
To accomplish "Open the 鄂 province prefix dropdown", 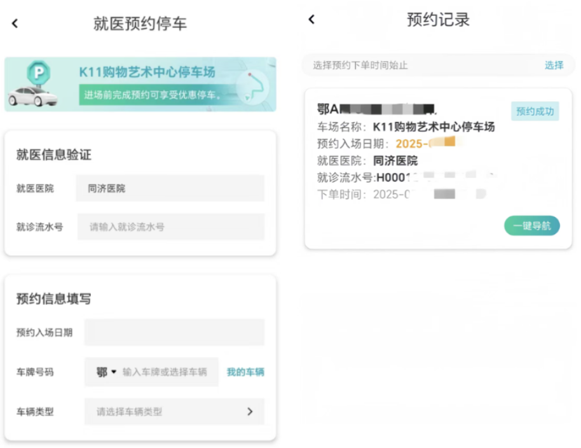I will tap(106, 372).
